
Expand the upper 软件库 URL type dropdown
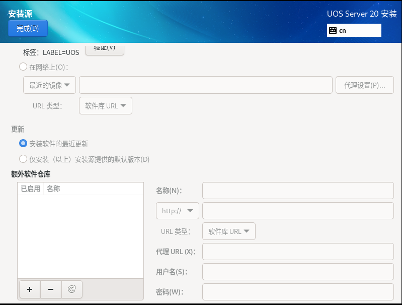point(106,105)
